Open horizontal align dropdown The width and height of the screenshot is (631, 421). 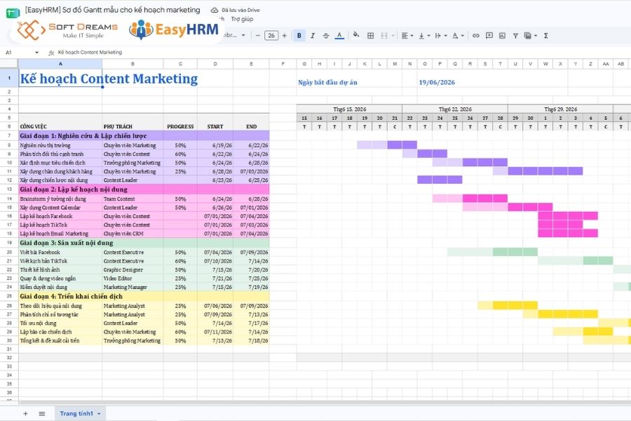407,36
